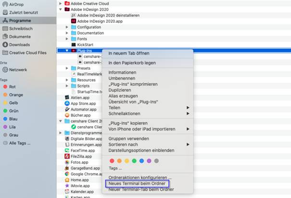Click the AirDrop sidebar icon
The width and height of the screenshot is (291, 198).
click(x=5, y=4)
